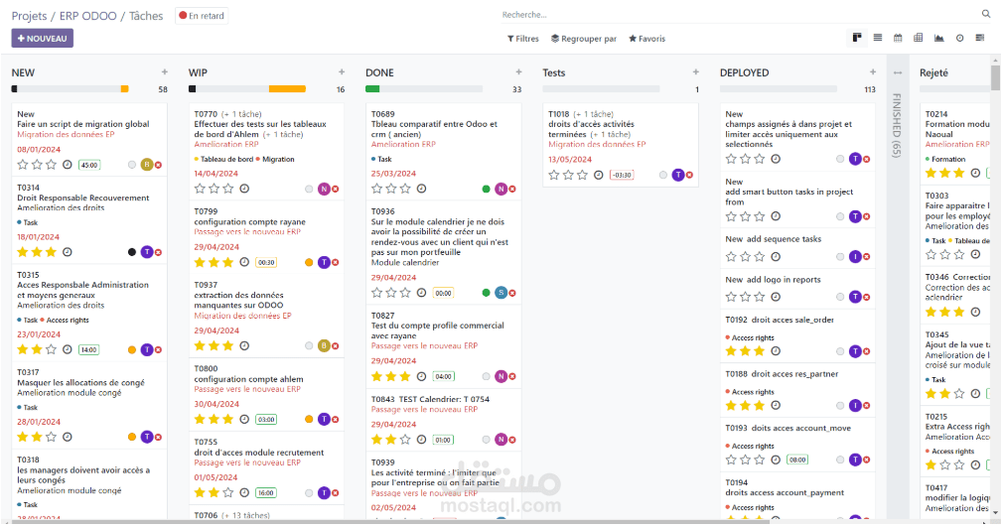The image size is (1003, 527).
Task: Click red x beside avatar on T1018 card
Action: point(689,176)
